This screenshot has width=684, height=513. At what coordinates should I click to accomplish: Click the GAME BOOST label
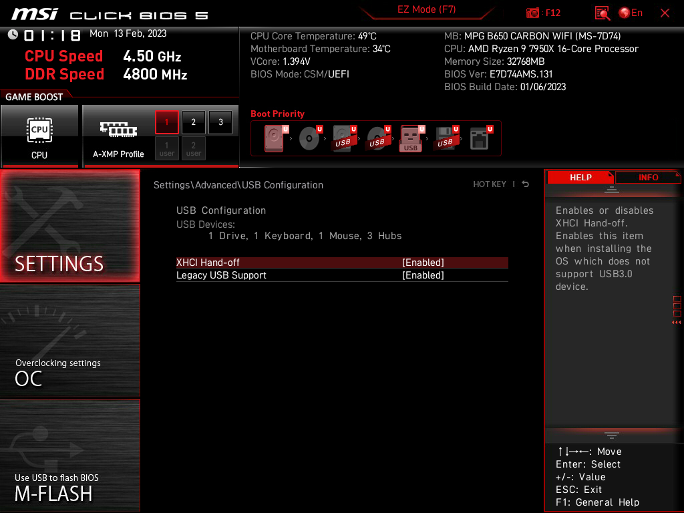34,97
